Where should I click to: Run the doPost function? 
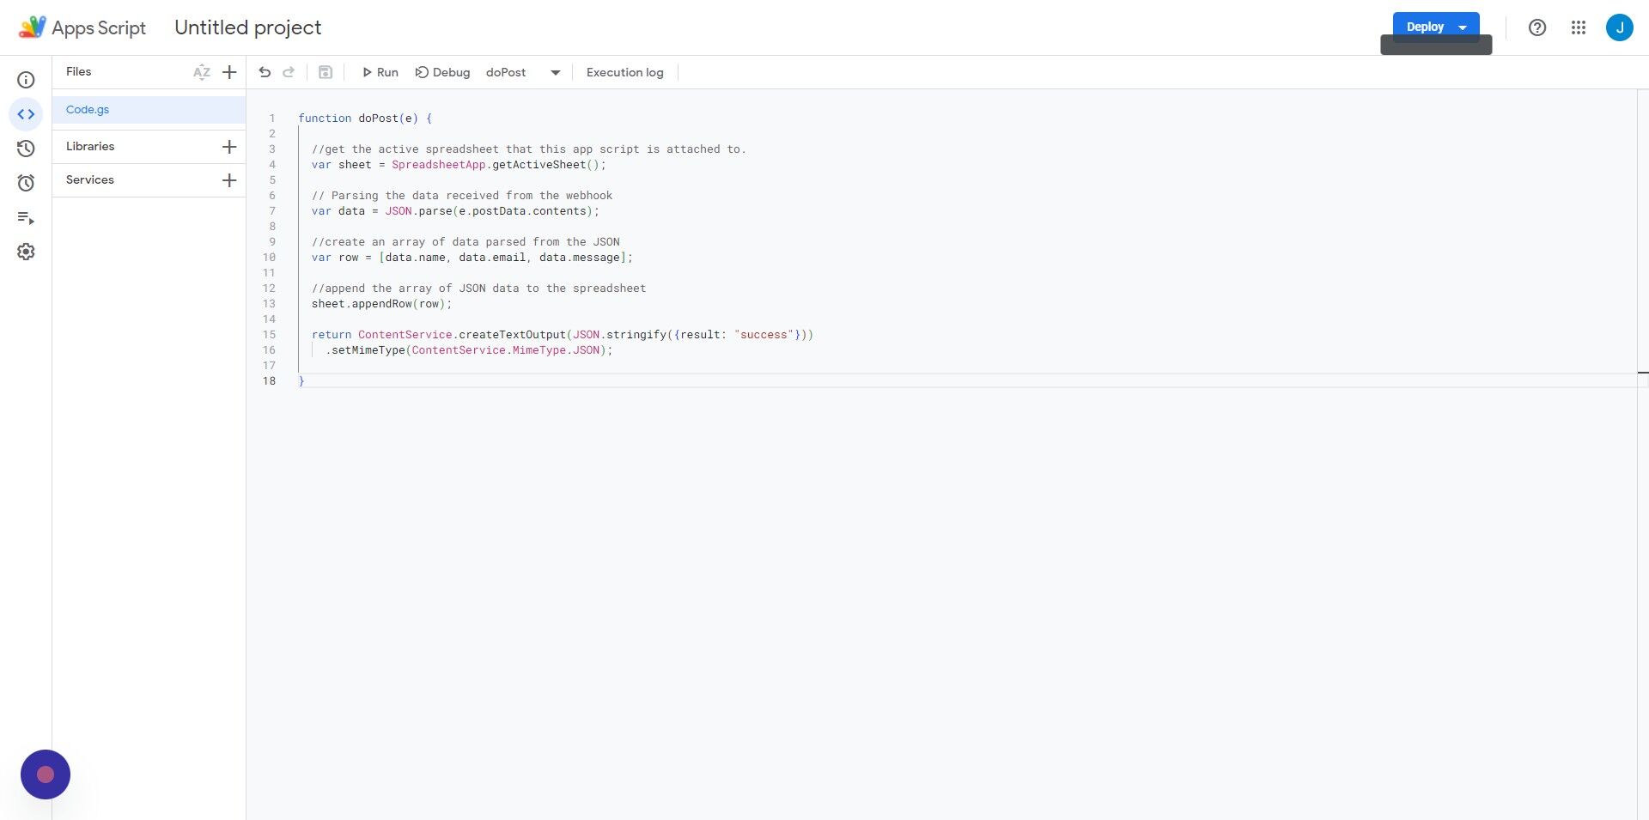coord(380,72)
